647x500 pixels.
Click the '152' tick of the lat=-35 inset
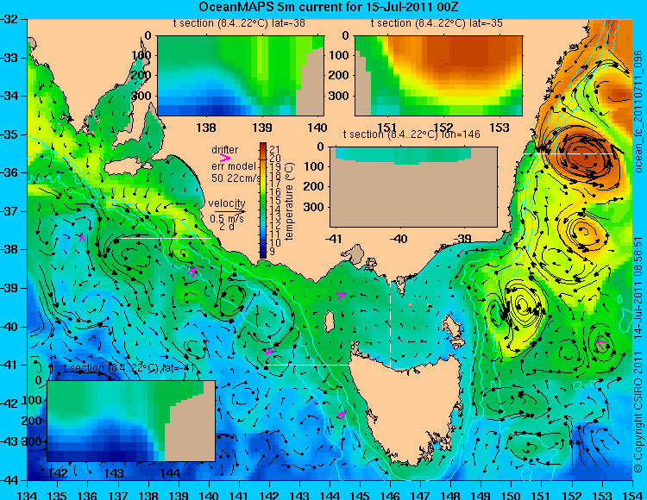[443, 128]
